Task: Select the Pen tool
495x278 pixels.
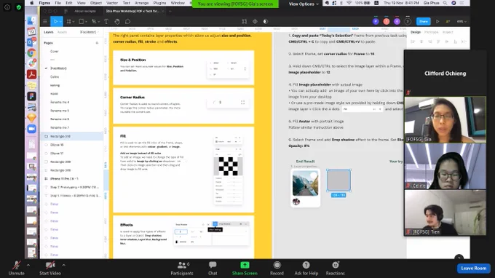Action: [x=93, y=21]
